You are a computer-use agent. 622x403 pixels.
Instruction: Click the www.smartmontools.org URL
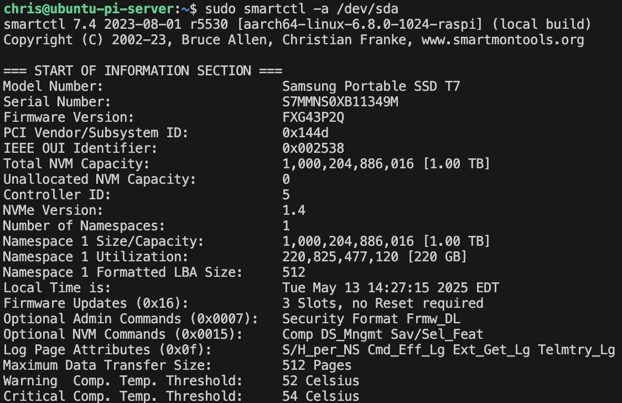[502, 40]
